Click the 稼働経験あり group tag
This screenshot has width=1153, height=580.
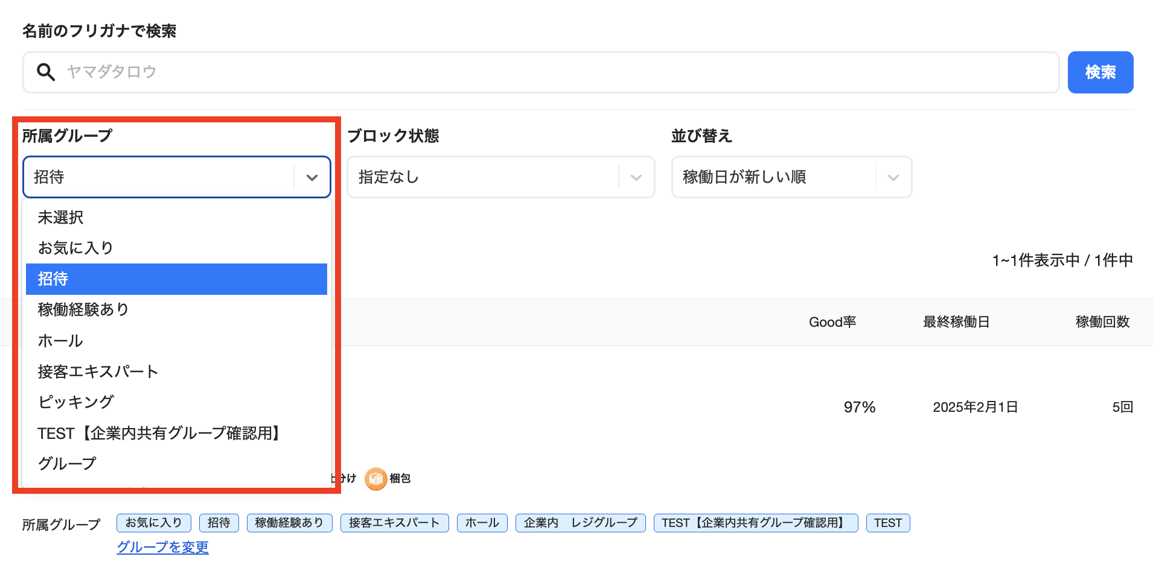click(x=290, y=523)
